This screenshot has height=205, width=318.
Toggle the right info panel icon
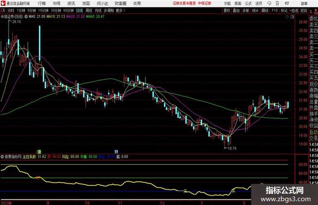(x=292, y=17)
